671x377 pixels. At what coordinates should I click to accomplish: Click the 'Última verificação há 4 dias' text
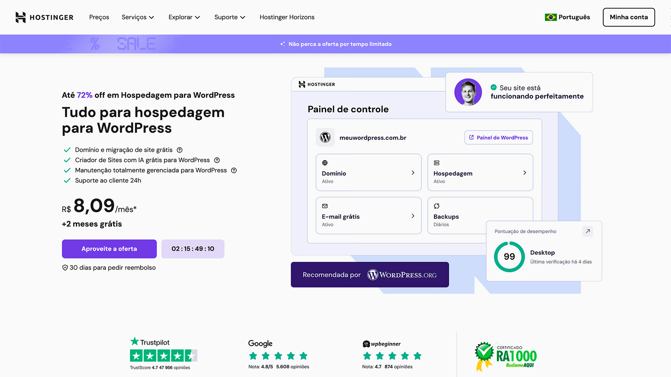click(x=561, y=262)
